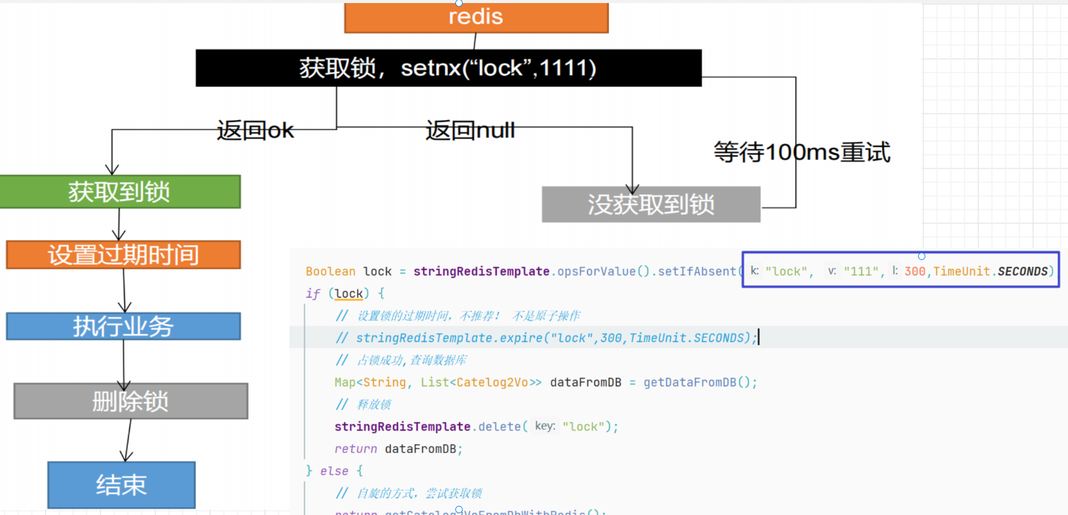
Task: Select the orange 设置过期时间 shape
Action: (123, 254)
